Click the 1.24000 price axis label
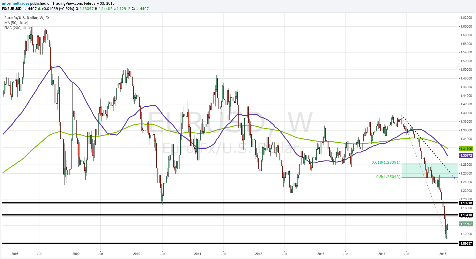The height and width of the screenshot is (259, 476). click(x=466, y=182)
